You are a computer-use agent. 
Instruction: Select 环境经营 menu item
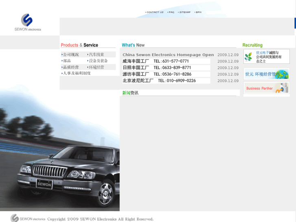(x=96, y=67)
